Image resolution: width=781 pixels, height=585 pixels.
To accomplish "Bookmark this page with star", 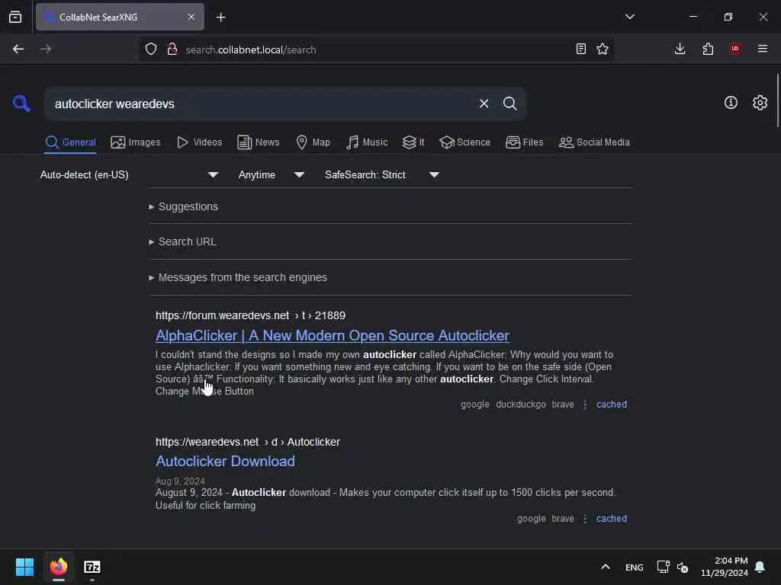I will point(603,49).
